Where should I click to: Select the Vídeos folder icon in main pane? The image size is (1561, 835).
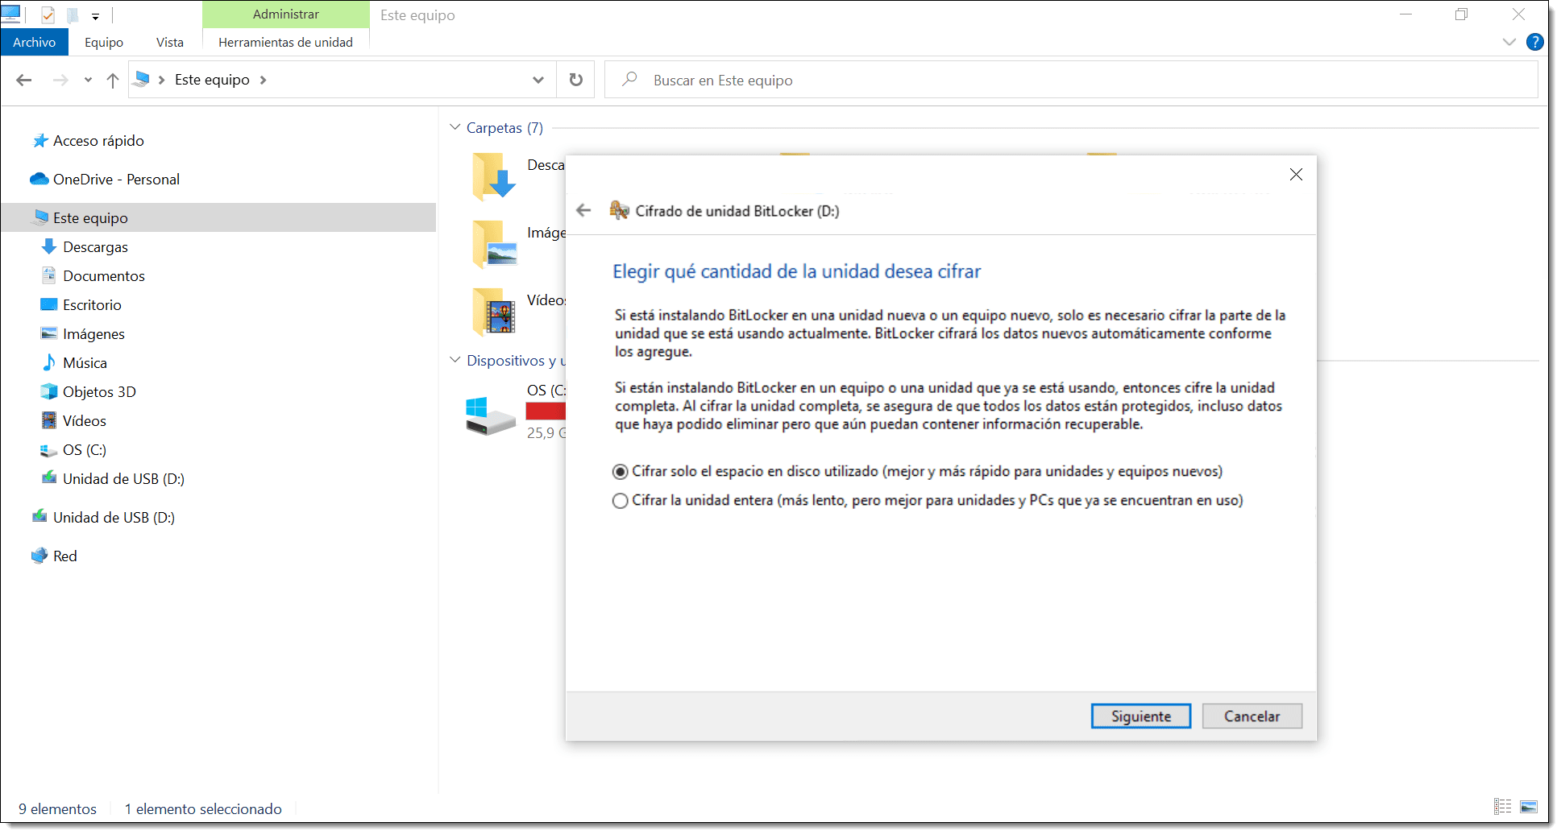click(x=494, y=312)
